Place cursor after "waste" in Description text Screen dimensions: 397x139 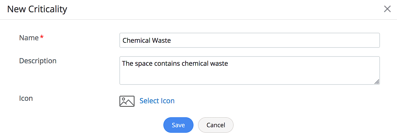tap(228, 64)
